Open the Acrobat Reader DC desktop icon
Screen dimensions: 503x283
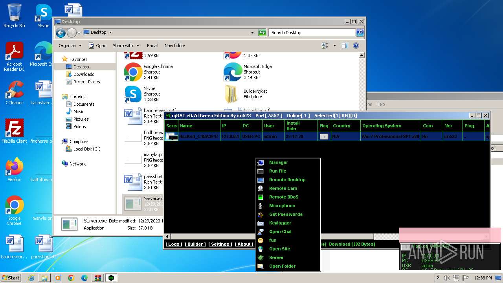(14, 57)
